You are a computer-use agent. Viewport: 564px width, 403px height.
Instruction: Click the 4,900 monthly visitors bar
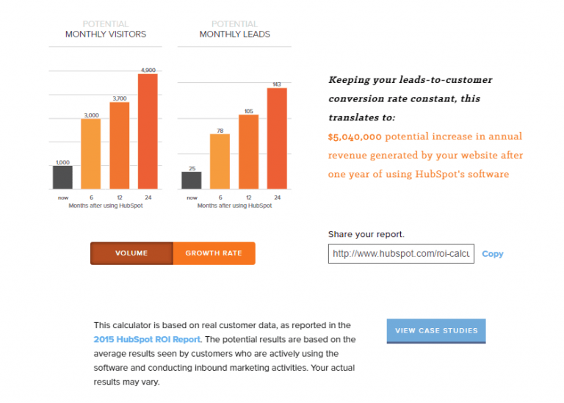pos(148,131)
